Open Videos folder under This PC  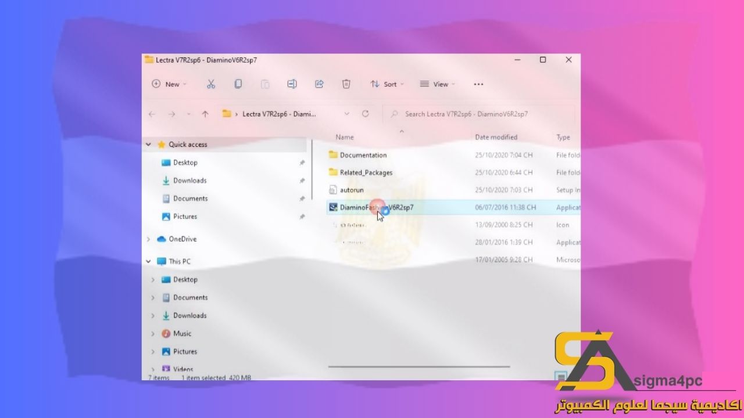click(183, 369)
